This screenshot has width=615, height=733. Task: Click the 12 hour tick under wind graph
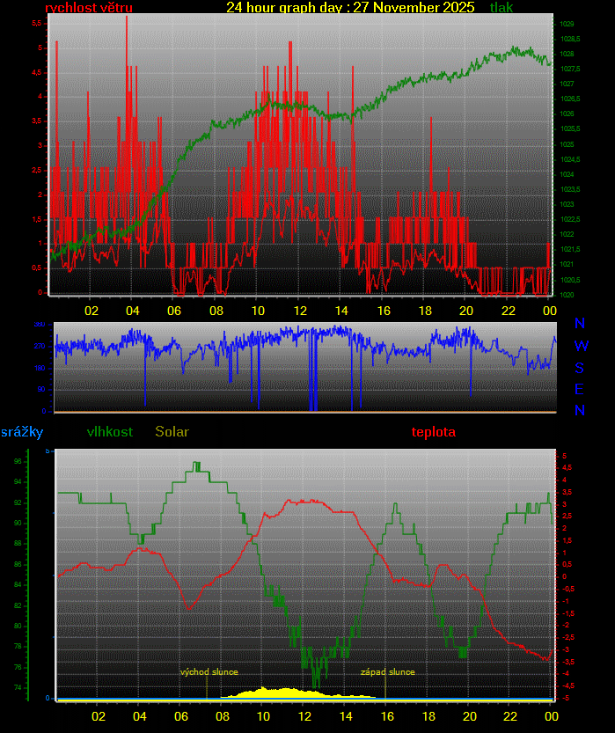(x=300, y=311)
